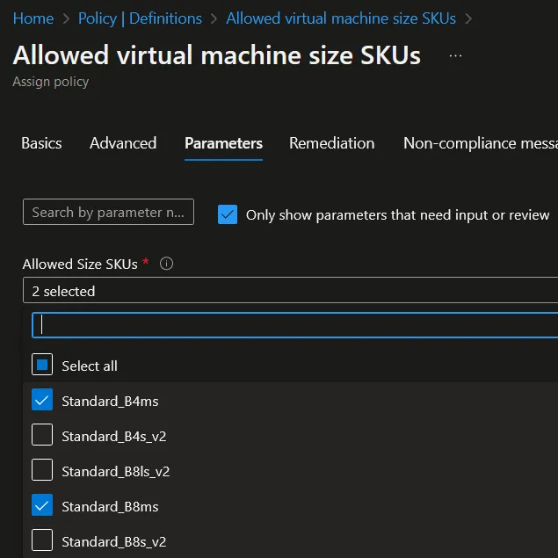Select the Parameters tab
This screenshot has width=558, height=558.
223,143
